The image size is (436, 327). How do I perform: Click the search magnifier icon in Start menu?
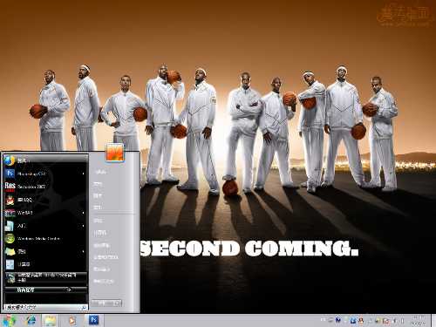[84, 307]
